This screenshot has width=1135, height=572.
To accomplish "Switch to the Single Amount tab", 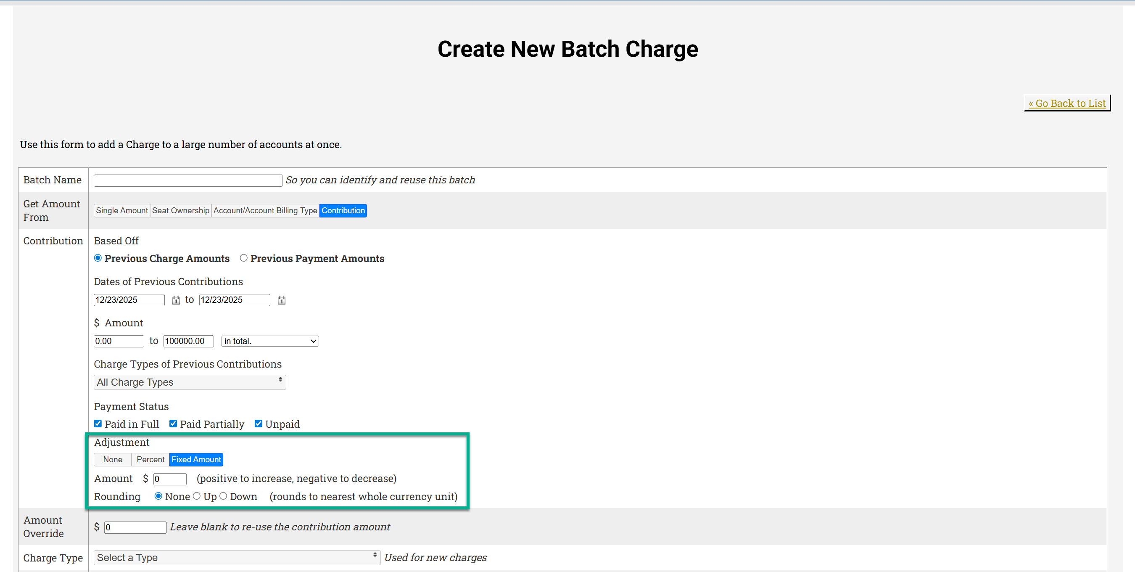I will coord(121,211).
